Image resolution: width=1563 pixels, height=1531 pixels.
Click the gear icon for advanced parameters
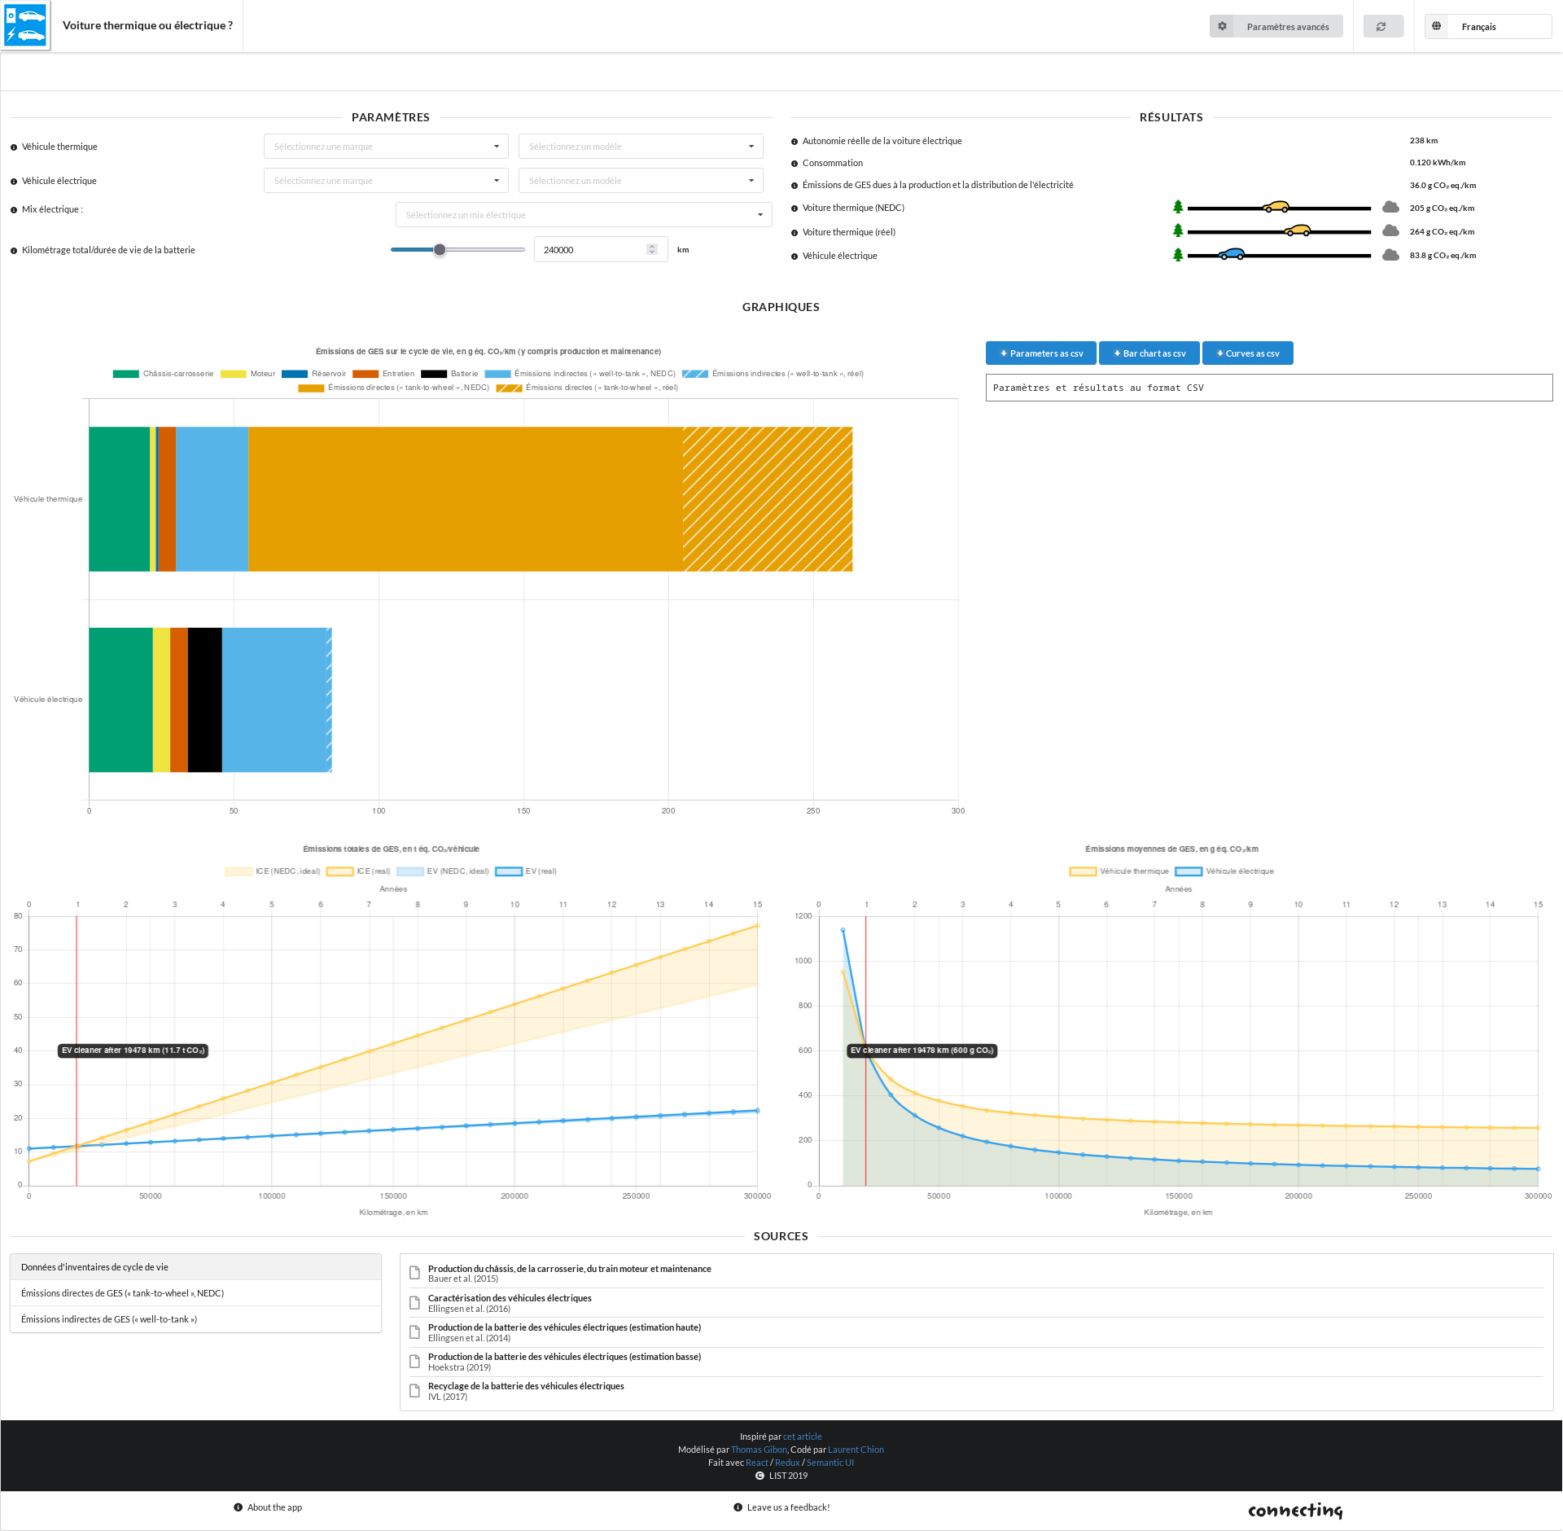1222,27
